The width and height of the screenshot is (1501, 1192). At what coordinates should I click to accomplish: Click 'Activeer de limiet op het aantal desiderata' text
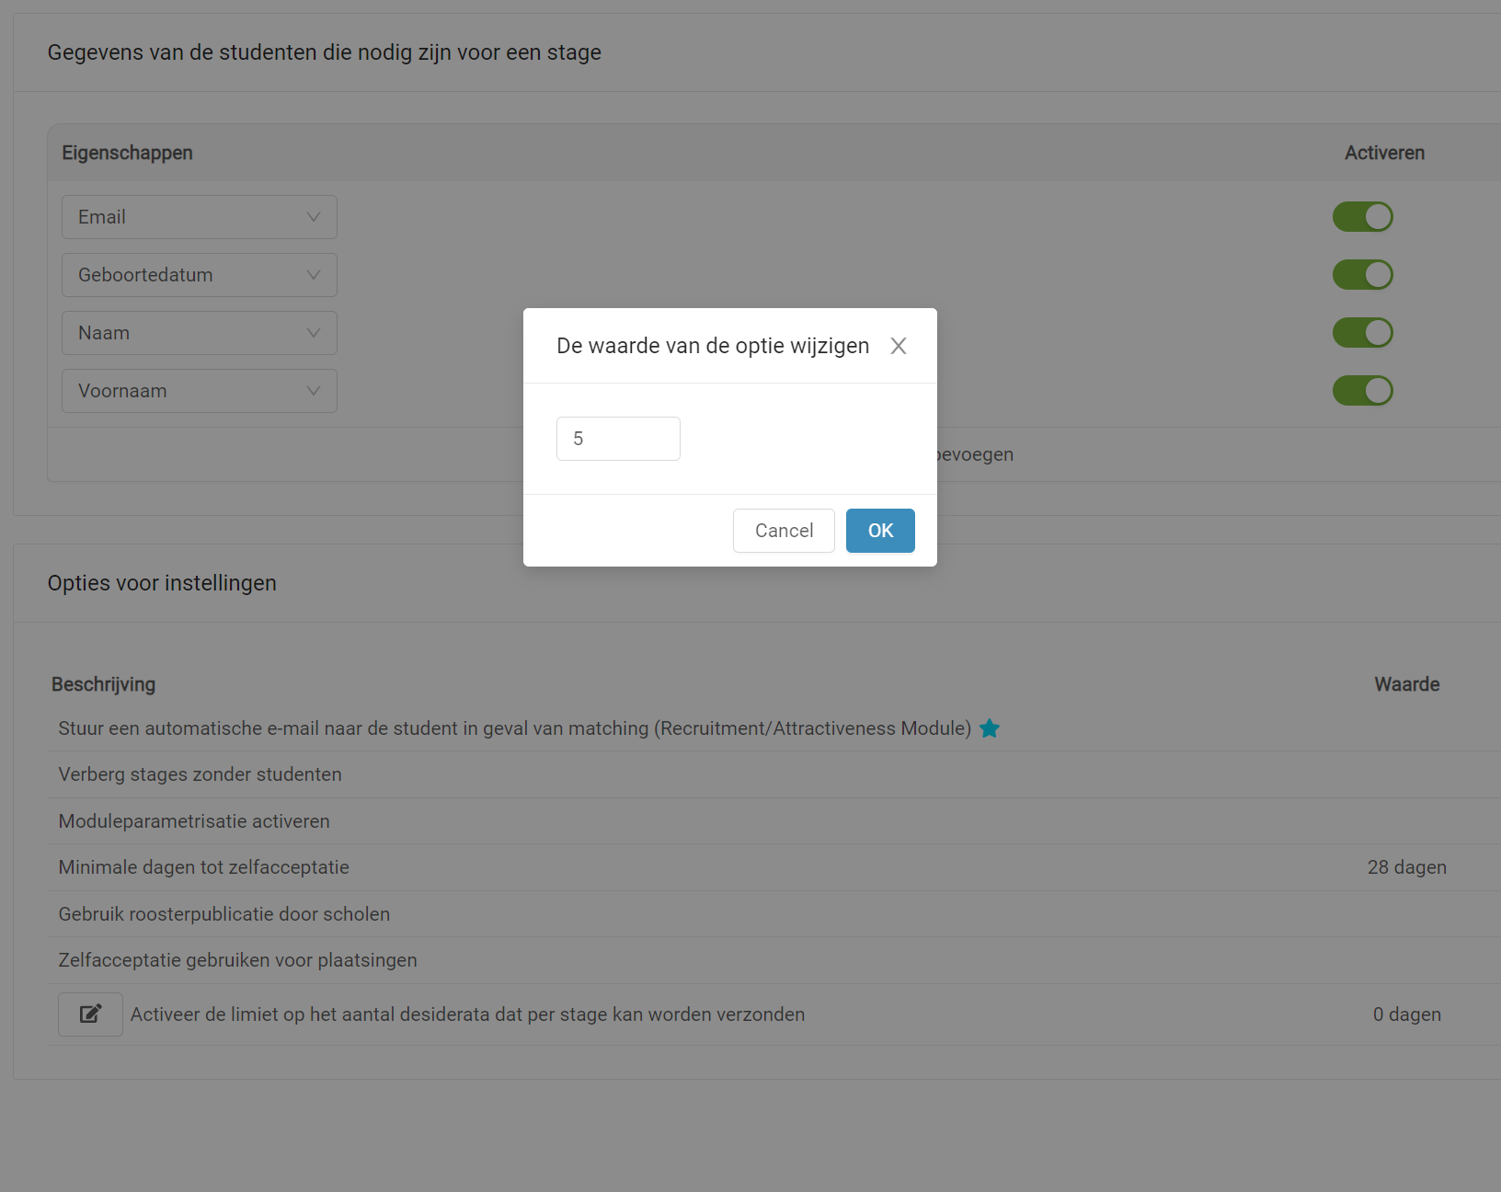click(x=467, y=1014)
